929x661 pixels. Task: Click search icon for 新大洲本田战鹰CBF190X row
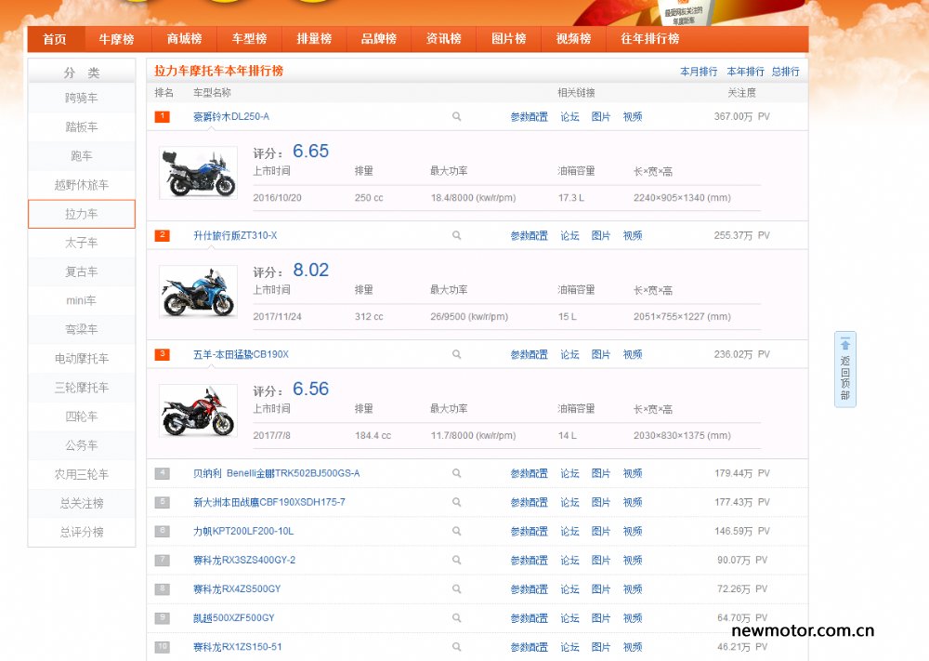pos(456,502)
